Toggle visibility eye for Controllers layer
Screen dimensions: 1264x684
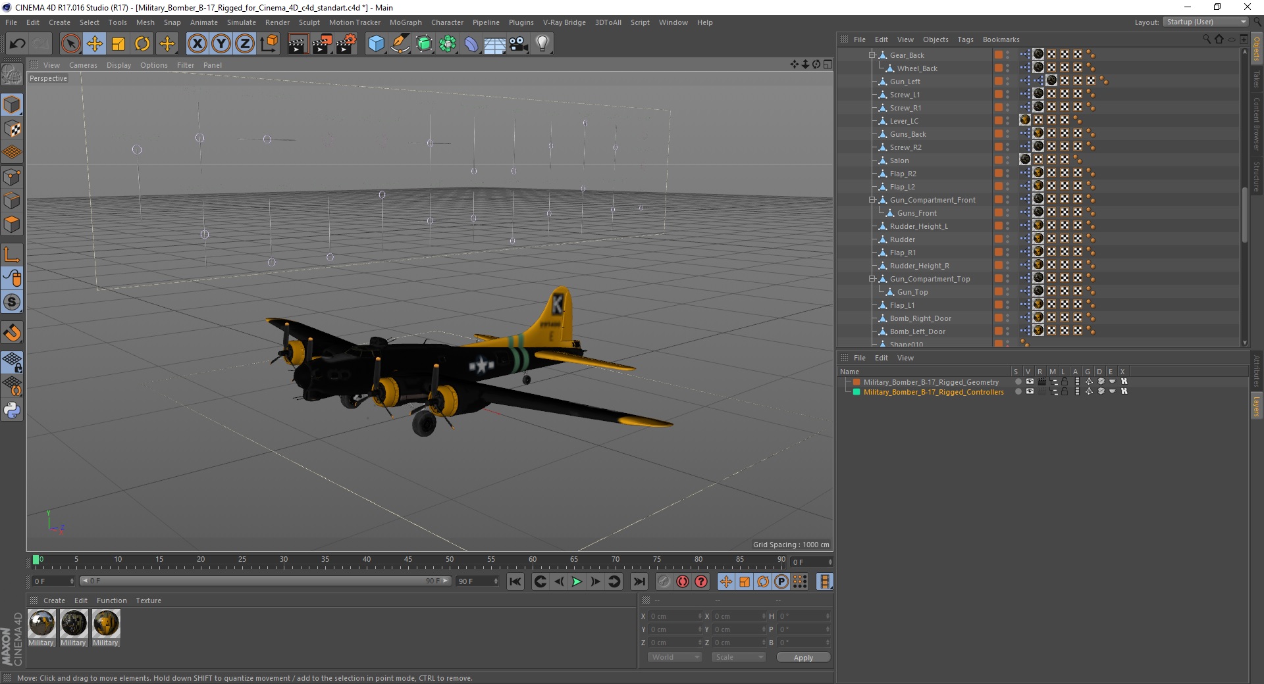[x=1030, y=391]
